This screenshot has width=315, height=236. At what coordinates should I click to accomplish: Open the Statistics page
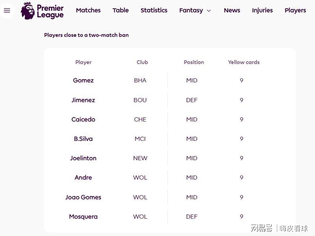(154, 10)
